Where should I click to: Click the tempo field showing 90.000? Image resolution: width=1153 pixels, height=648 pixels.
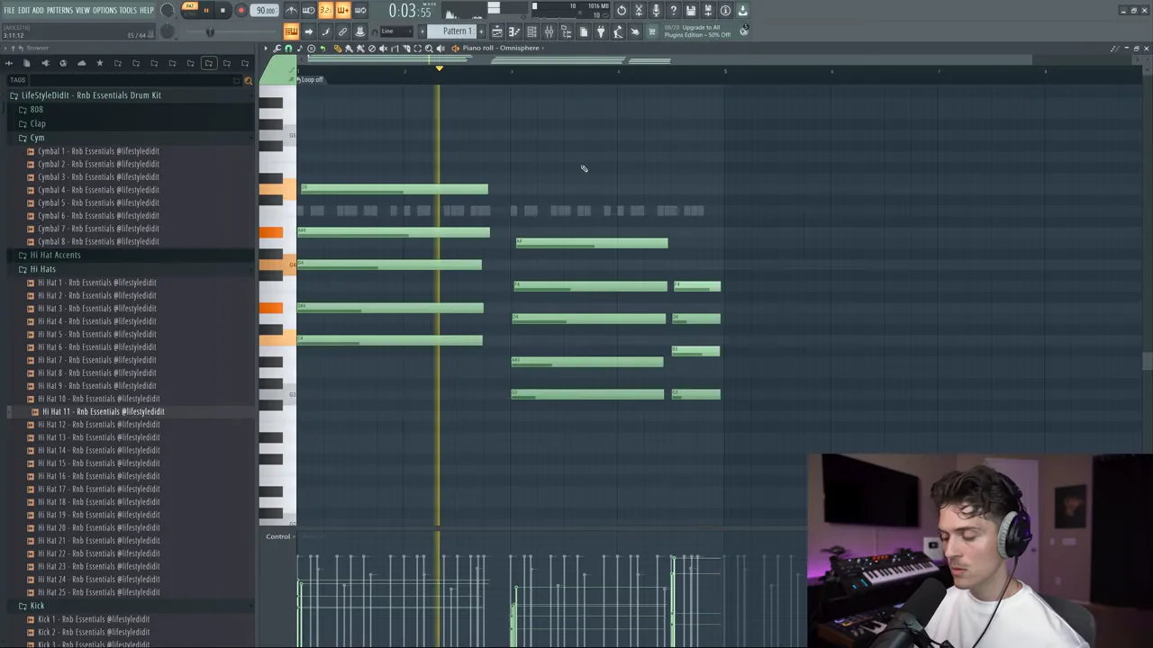(x=265, y=11)
